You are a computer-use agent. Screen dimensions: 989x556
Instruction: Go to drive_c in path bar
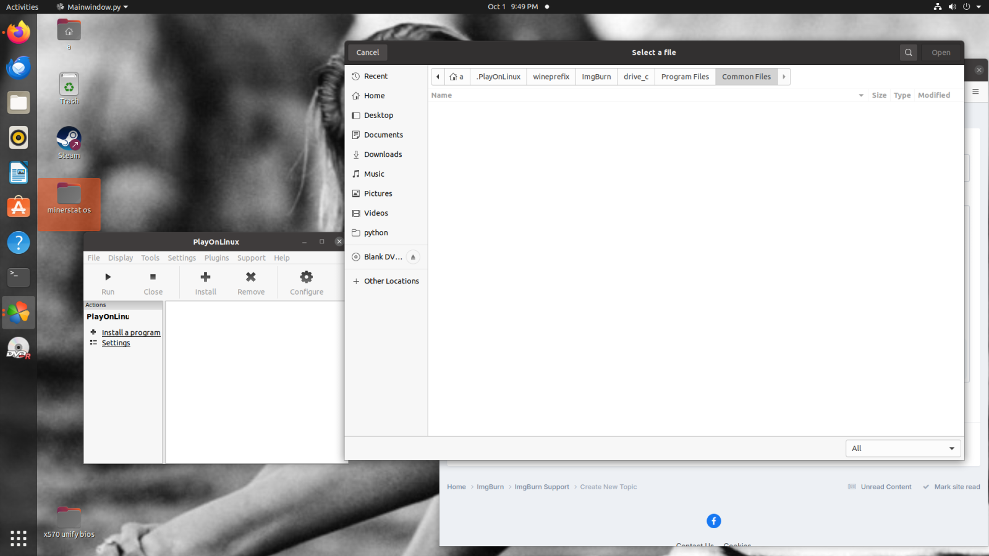coord(636,77)
